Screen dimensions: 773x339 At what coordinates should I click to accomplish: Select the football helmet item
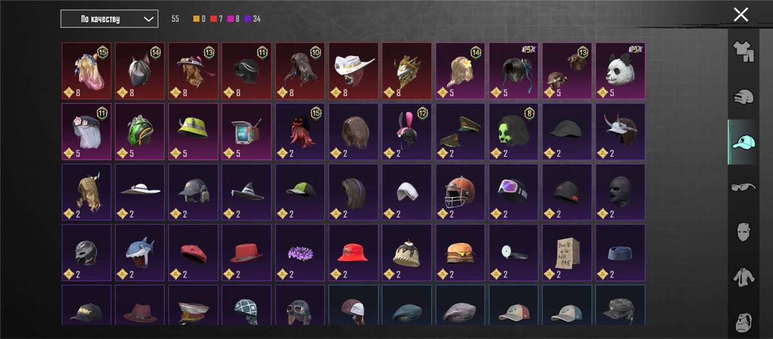coord(461,192)
